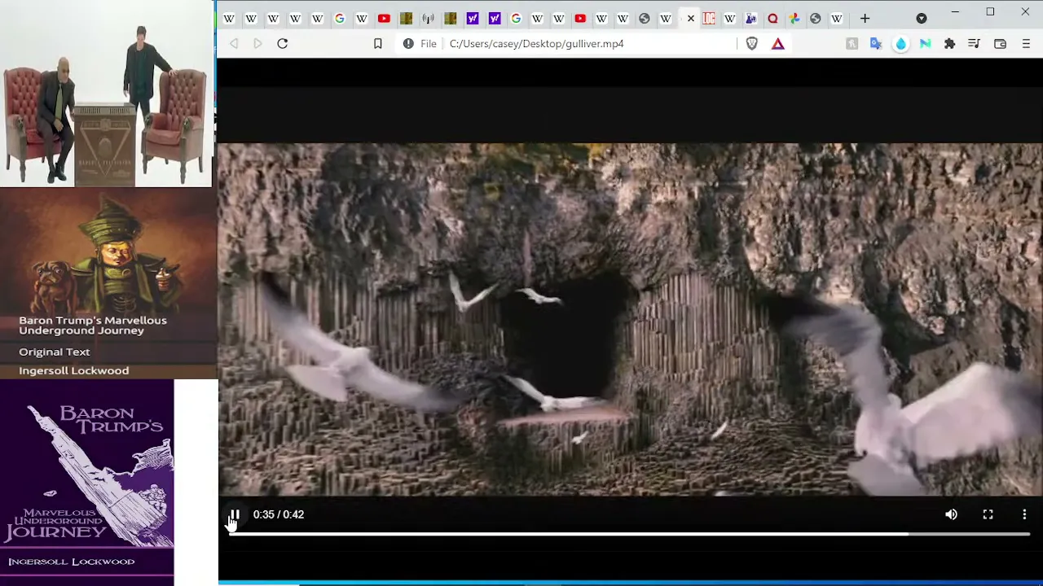The image size is (1043, 586).
Task: Open the green N extension
Action: click(926, 43)
